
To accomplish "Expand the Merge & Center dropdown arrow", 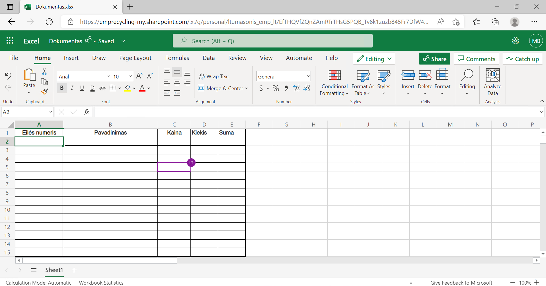I will click(246, 88).
